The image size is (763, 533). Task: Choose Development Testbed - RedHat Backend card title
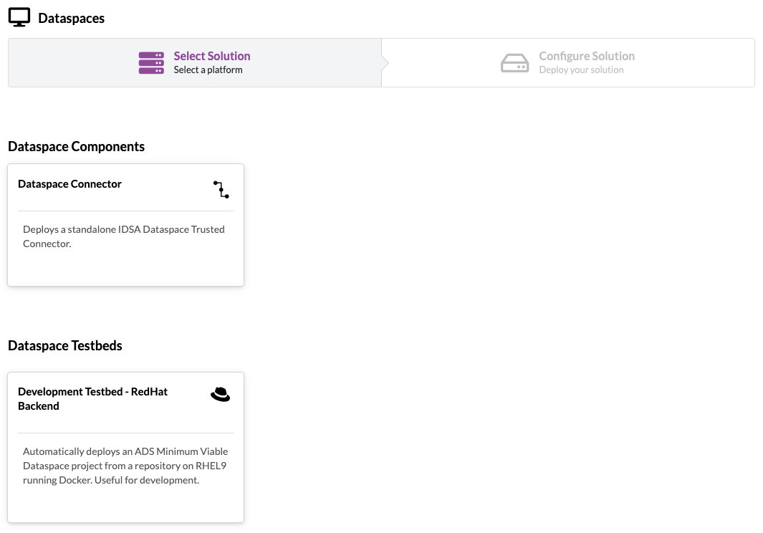(92, 398)
